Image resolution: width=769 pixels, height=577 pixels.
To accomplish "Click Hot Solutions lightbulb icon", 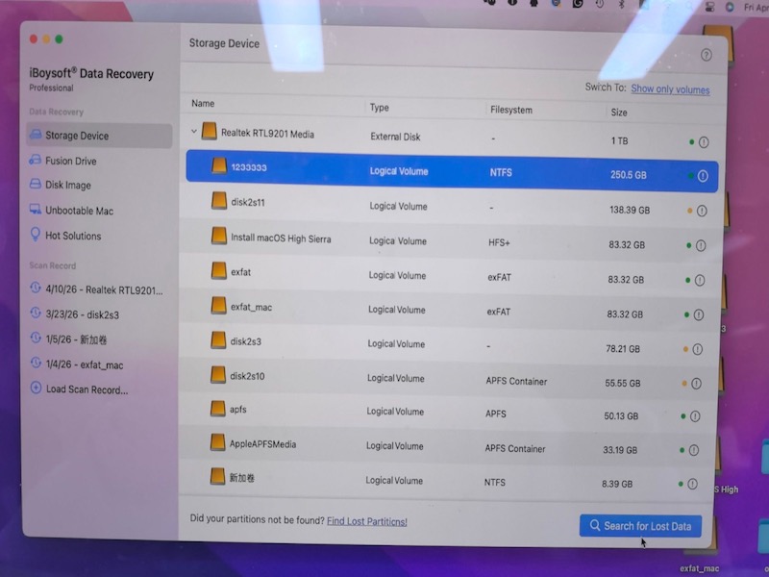I will tap(36, 234).
